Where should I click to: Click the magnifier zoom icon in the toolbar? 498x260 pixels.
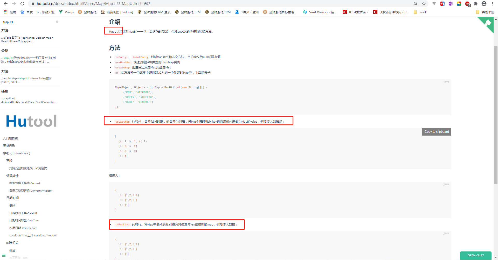tap(415, 4)
